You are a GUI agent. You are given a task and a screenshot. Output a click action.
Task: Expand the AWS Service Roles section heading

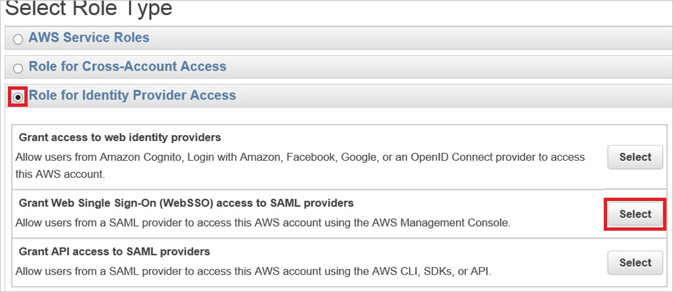[x=89, y=38]
